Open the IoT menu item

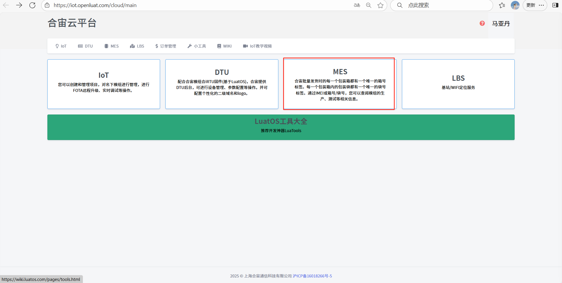click(x=61, y=46)
